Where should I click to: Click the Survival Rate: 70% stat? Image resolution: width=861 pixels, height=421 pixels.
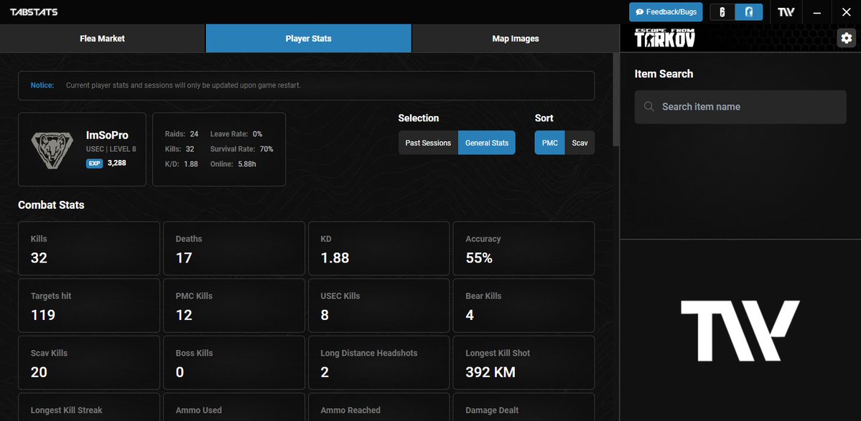pos(241,149)
